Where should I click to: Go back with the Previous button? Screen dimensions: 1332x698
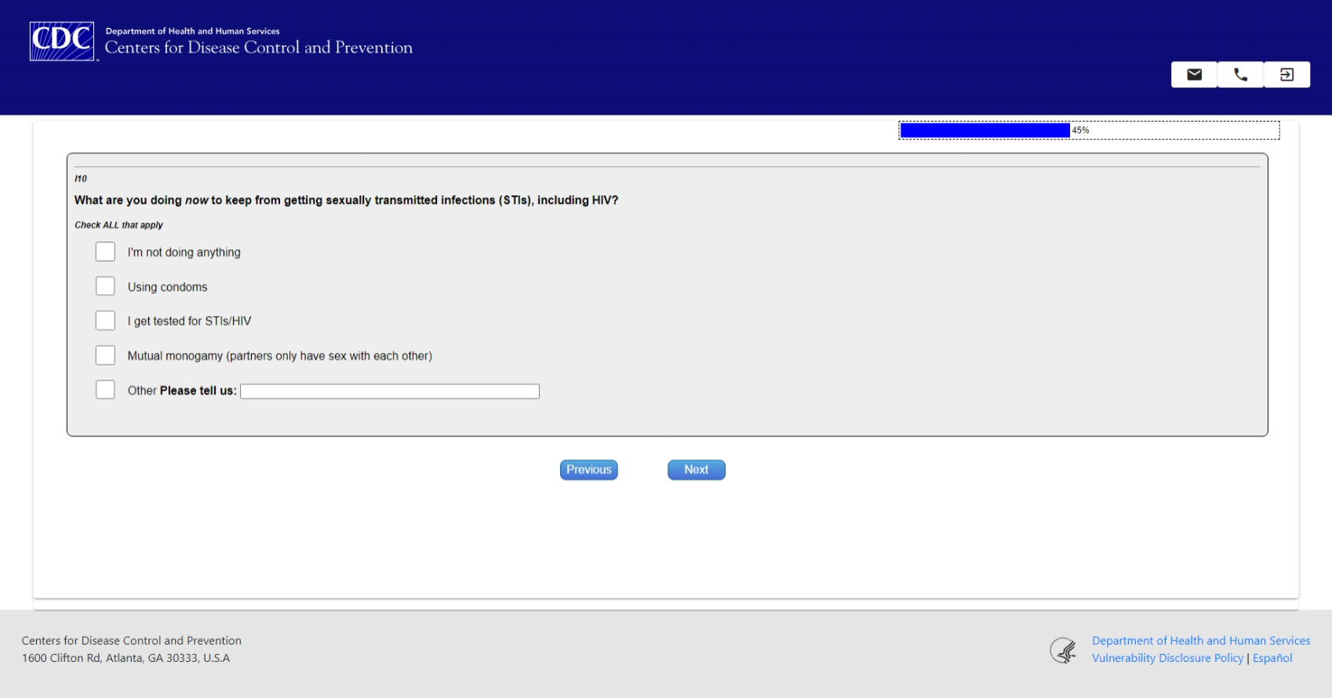[589, 470]
